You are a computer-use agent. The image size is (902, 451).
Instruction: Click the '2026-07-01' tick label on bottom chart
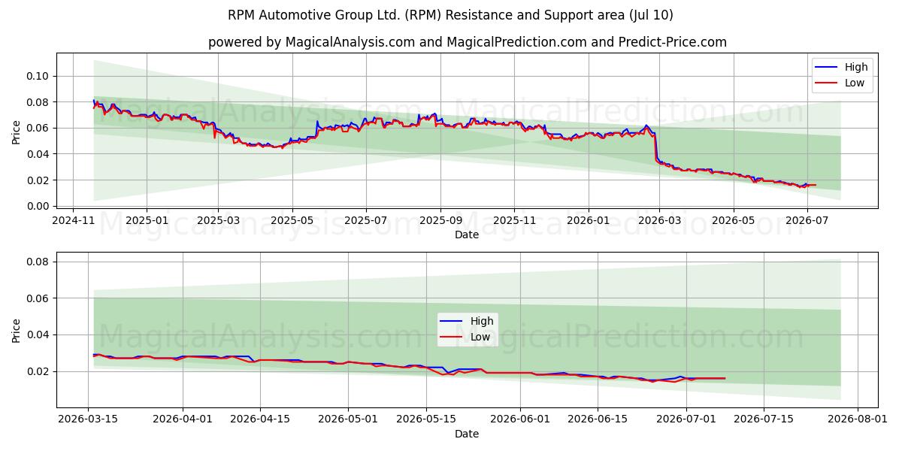tap(686, 419)
